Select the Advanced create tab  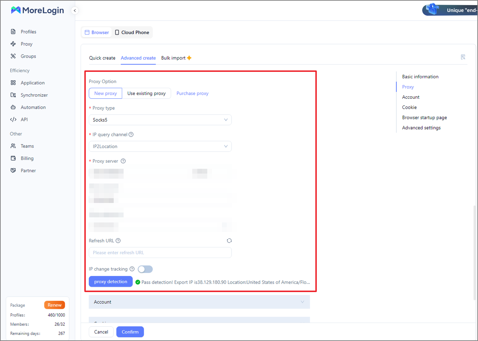(x=138, y=58)
